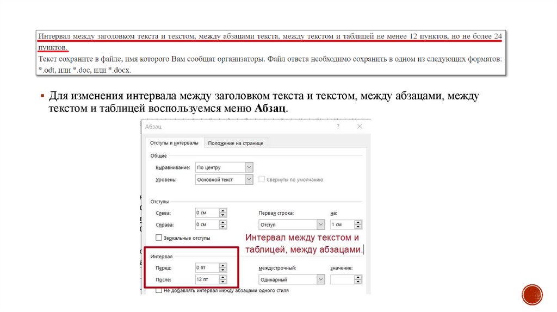Click the Слева indent input field
Viewport: 557px width, 312px height.
(207, 213)
